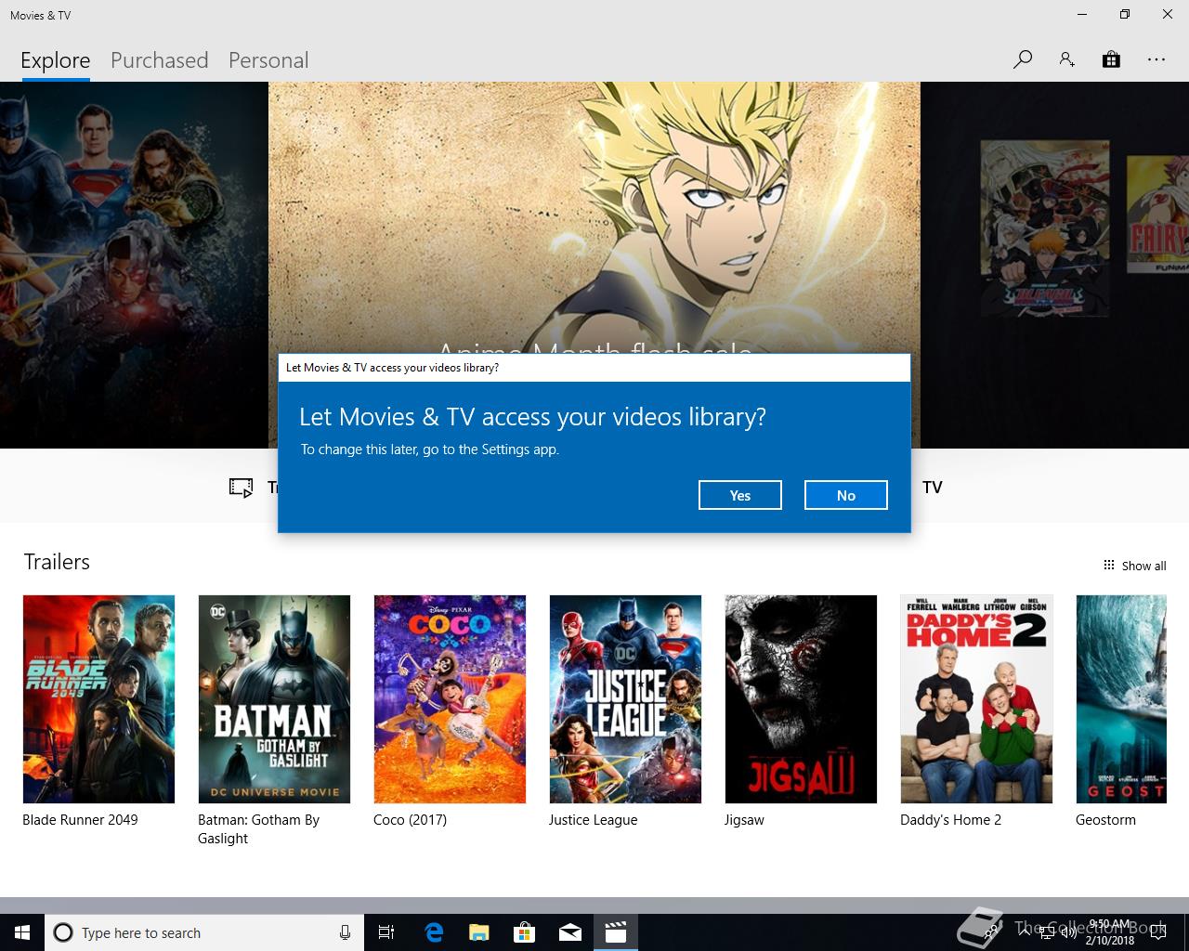The image size is (1189, 951).
Task: Open File Explorer from the taskbar
Action: [x=478, y=932]
